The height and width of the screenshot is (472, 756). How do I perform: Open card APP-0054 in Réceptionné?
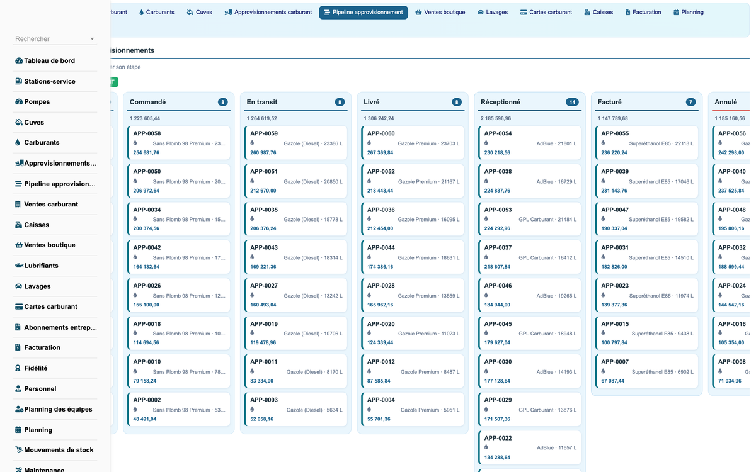coord(529,143)
